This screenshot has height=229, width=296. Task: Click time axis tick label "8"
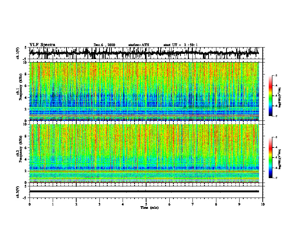pos(216,204)
